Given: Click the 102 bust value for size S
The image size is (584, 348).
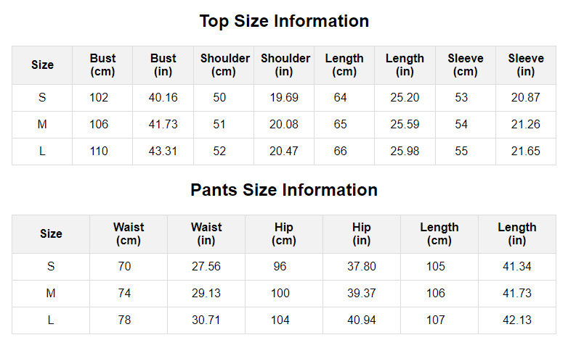Looking at the screenshot, I should click(x=99, y=98).
